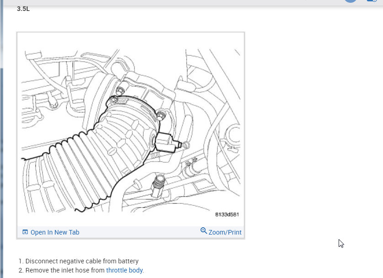Screen dimensions: 383x278
Task: Click the sensor connector on the inlet hose
Action: coord(167,143)
